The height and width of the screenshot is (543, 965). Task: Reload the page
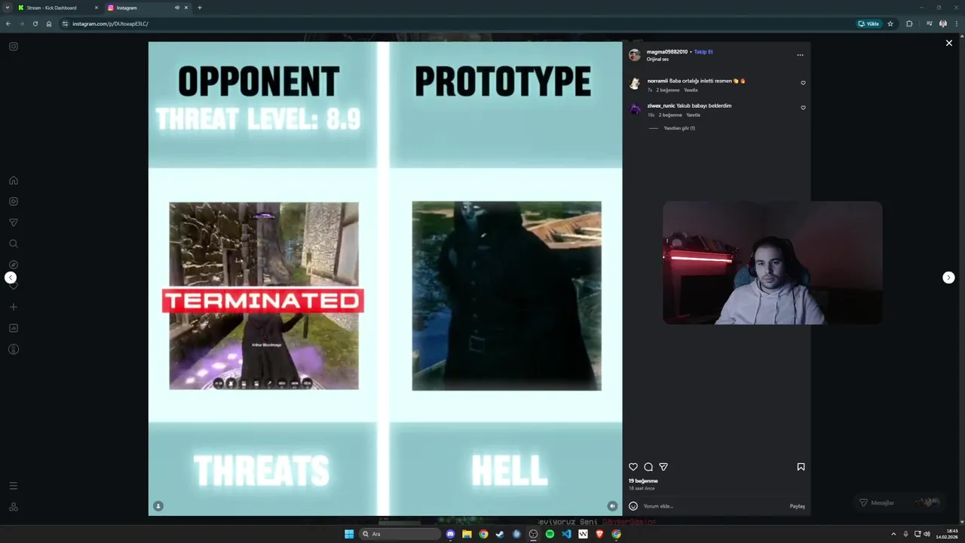tap(35, 23)
